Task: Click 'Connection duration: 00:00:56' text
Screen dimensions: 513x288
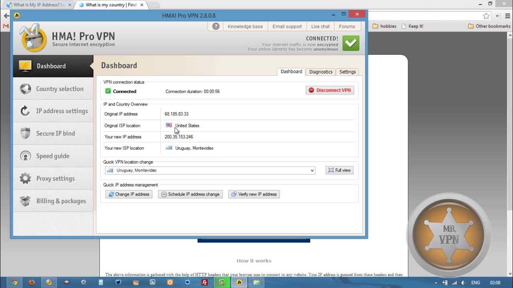Action: click(192, 92)
